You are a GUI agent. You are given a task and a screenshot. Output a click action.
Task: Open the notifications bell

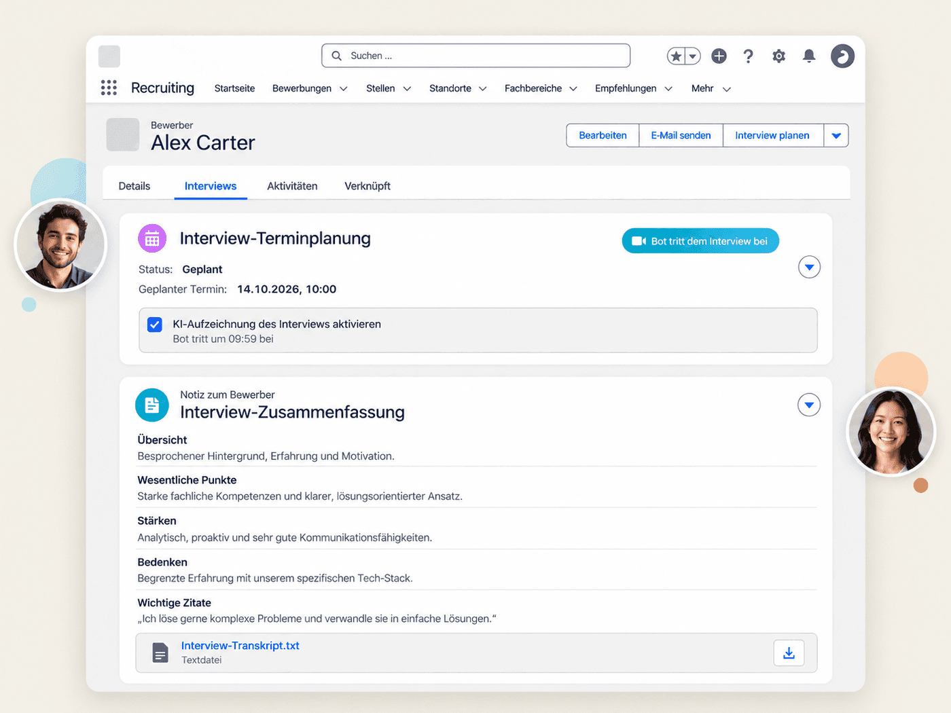(x=808, y=56)
